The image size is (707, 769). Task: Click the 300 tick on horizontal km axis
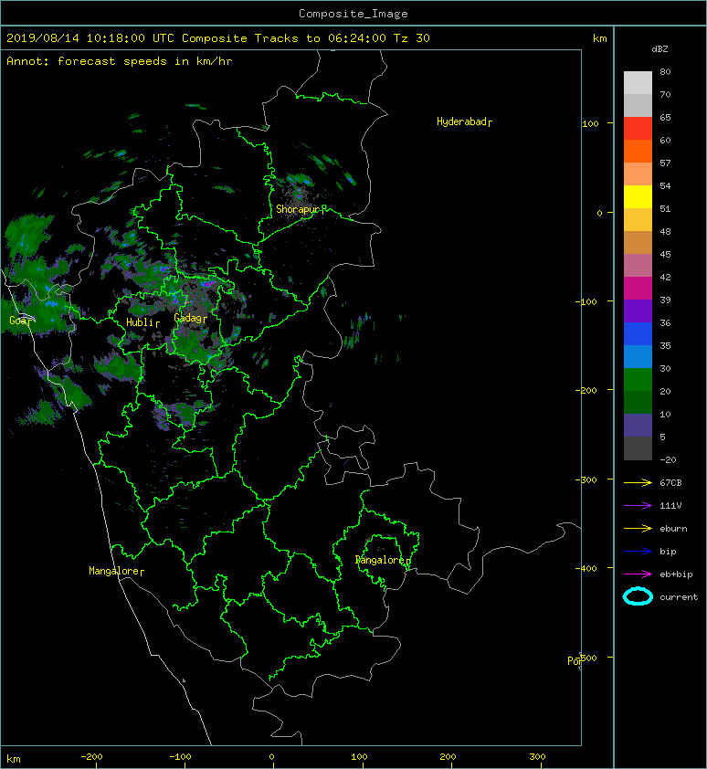pyautogui.click(x=537, y=757)
